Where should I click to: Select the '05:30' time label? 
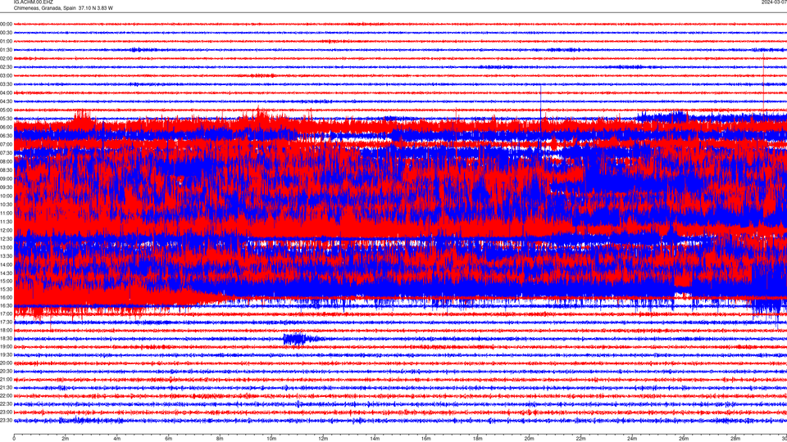(7, 118)
